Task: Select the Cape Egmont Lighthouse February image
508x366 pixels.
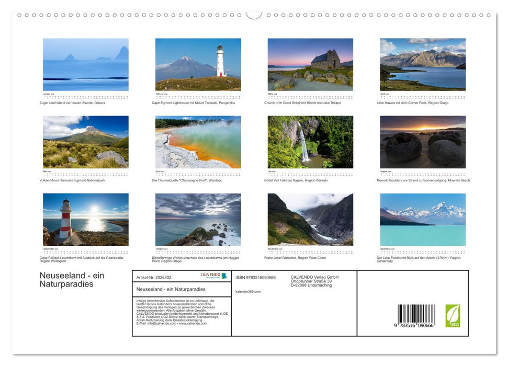Action: (198, 63)
